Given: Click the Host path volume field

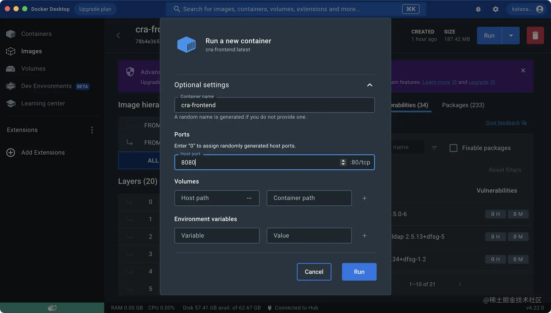Looking at the screenshot, I should (217, 198).
